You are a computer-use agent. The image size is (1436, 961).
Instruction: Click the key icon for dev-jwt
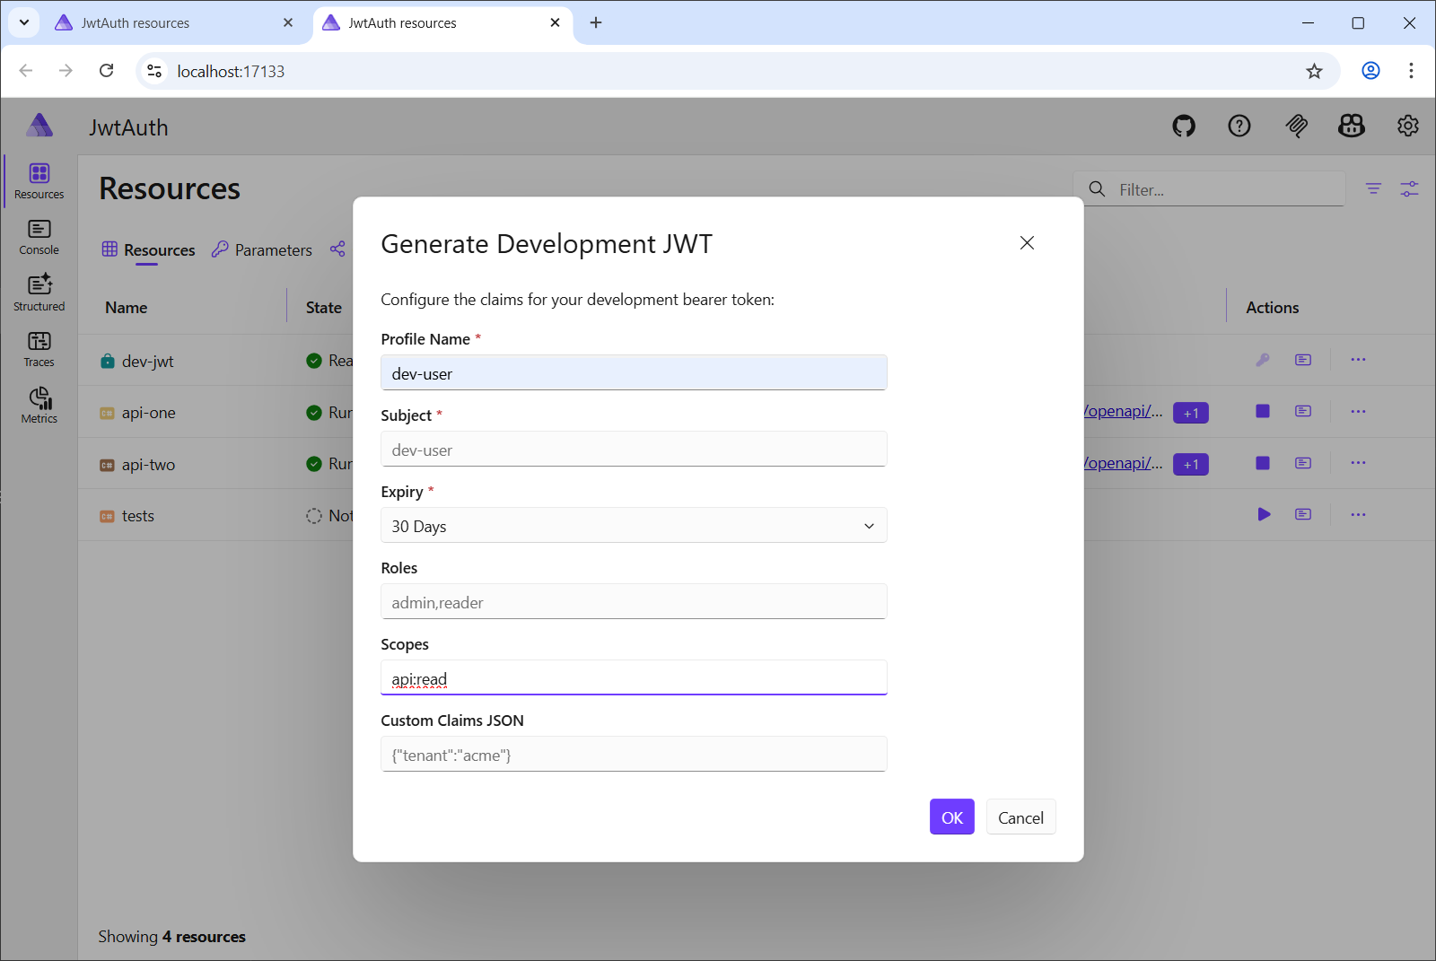pyautogui.click(x=1263, y=359)
